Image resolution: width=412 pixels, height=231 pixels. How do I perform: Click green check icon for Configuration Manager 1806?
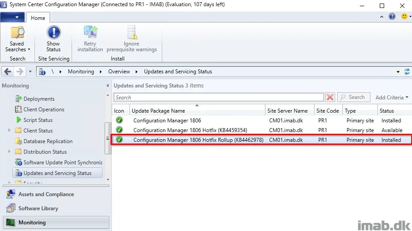pyautogui.click(x=119, y=120)
